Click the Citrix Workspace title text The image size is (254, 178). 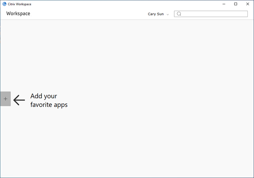pos(20,4)
